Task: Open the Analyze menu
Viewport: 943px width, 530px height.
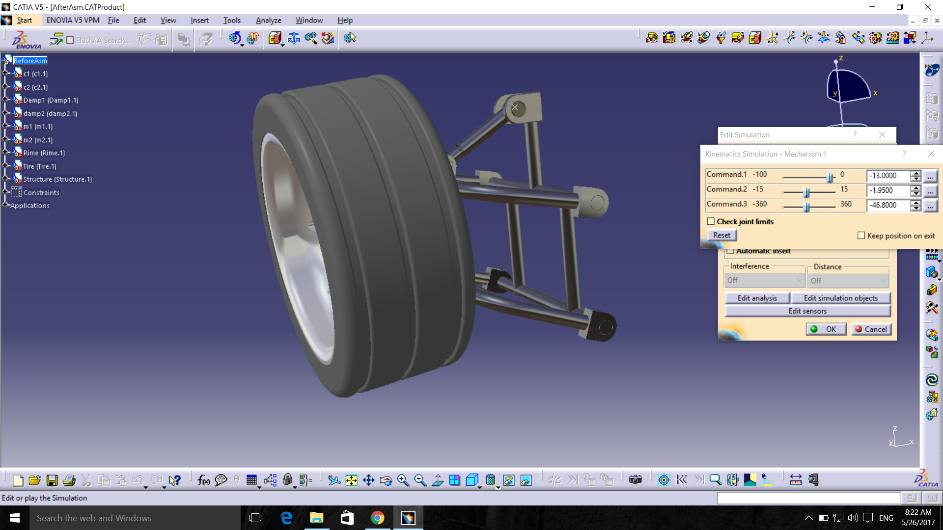Action: tap(268, 20)
